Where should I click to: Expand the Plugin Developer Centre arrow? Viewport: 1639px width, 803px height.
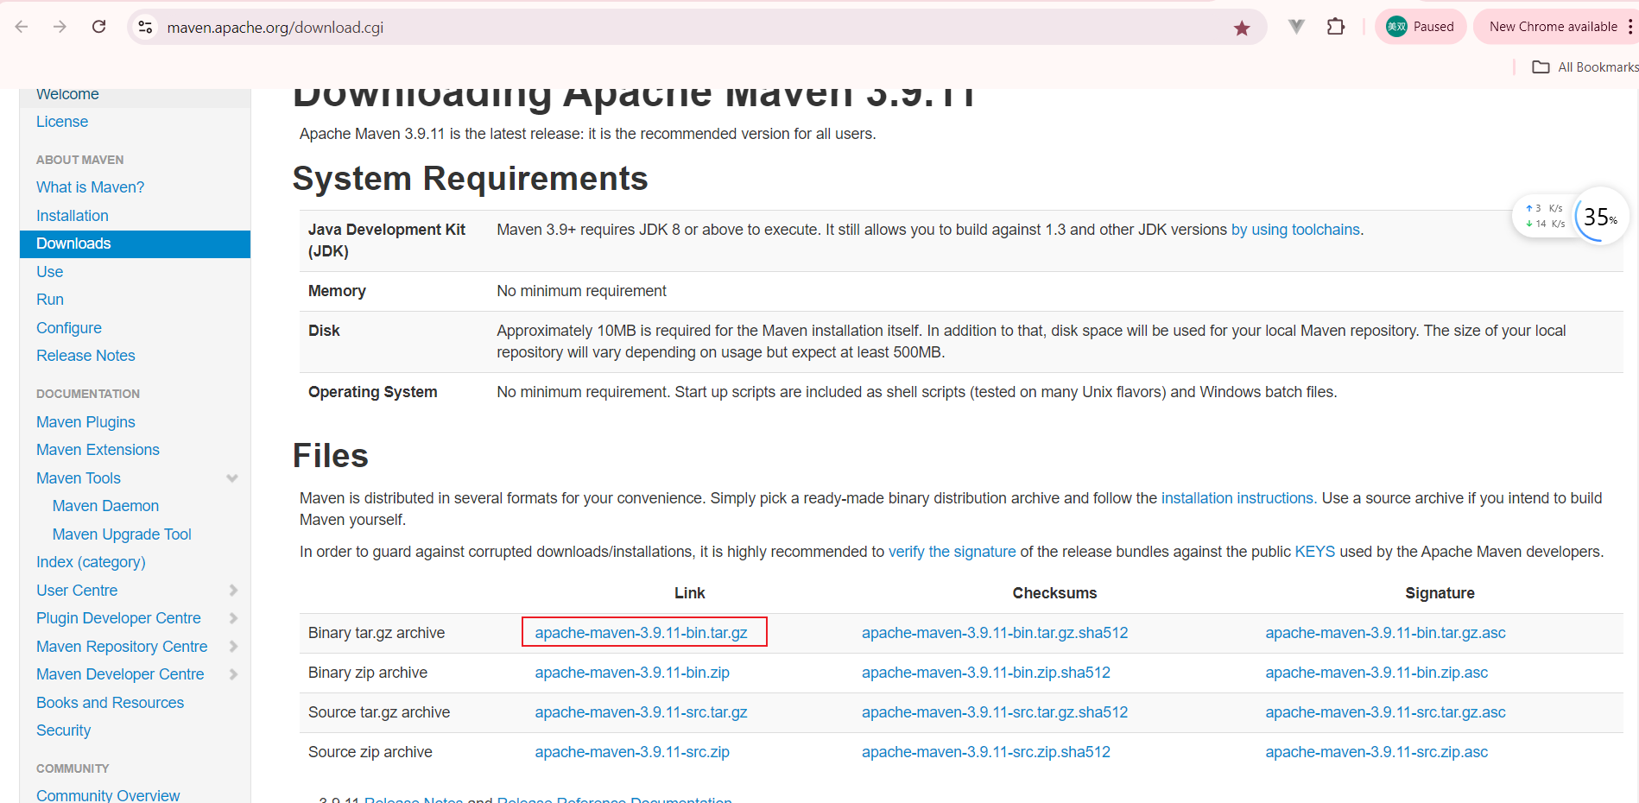[x=233, y=618]
